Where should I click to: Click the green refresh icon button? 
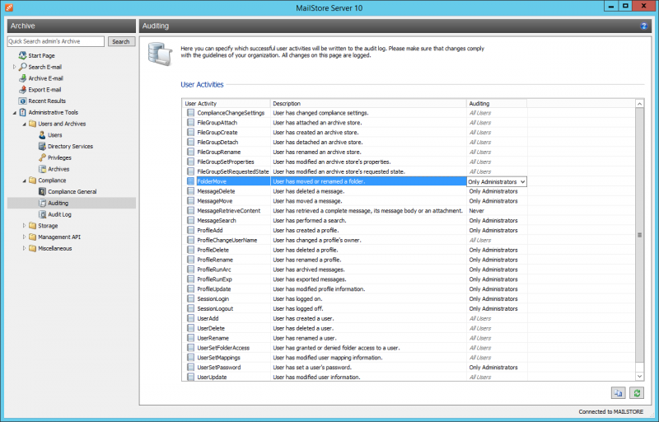point(637,393)
